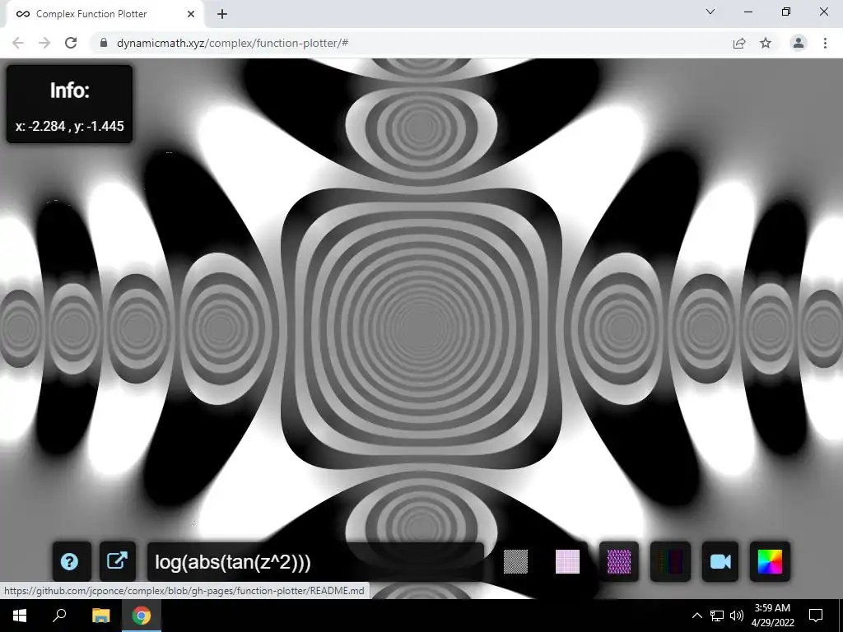Bookmark this tab with star icon
The image size is (843, 632).
pyautogui.click(x=766, y=43)
